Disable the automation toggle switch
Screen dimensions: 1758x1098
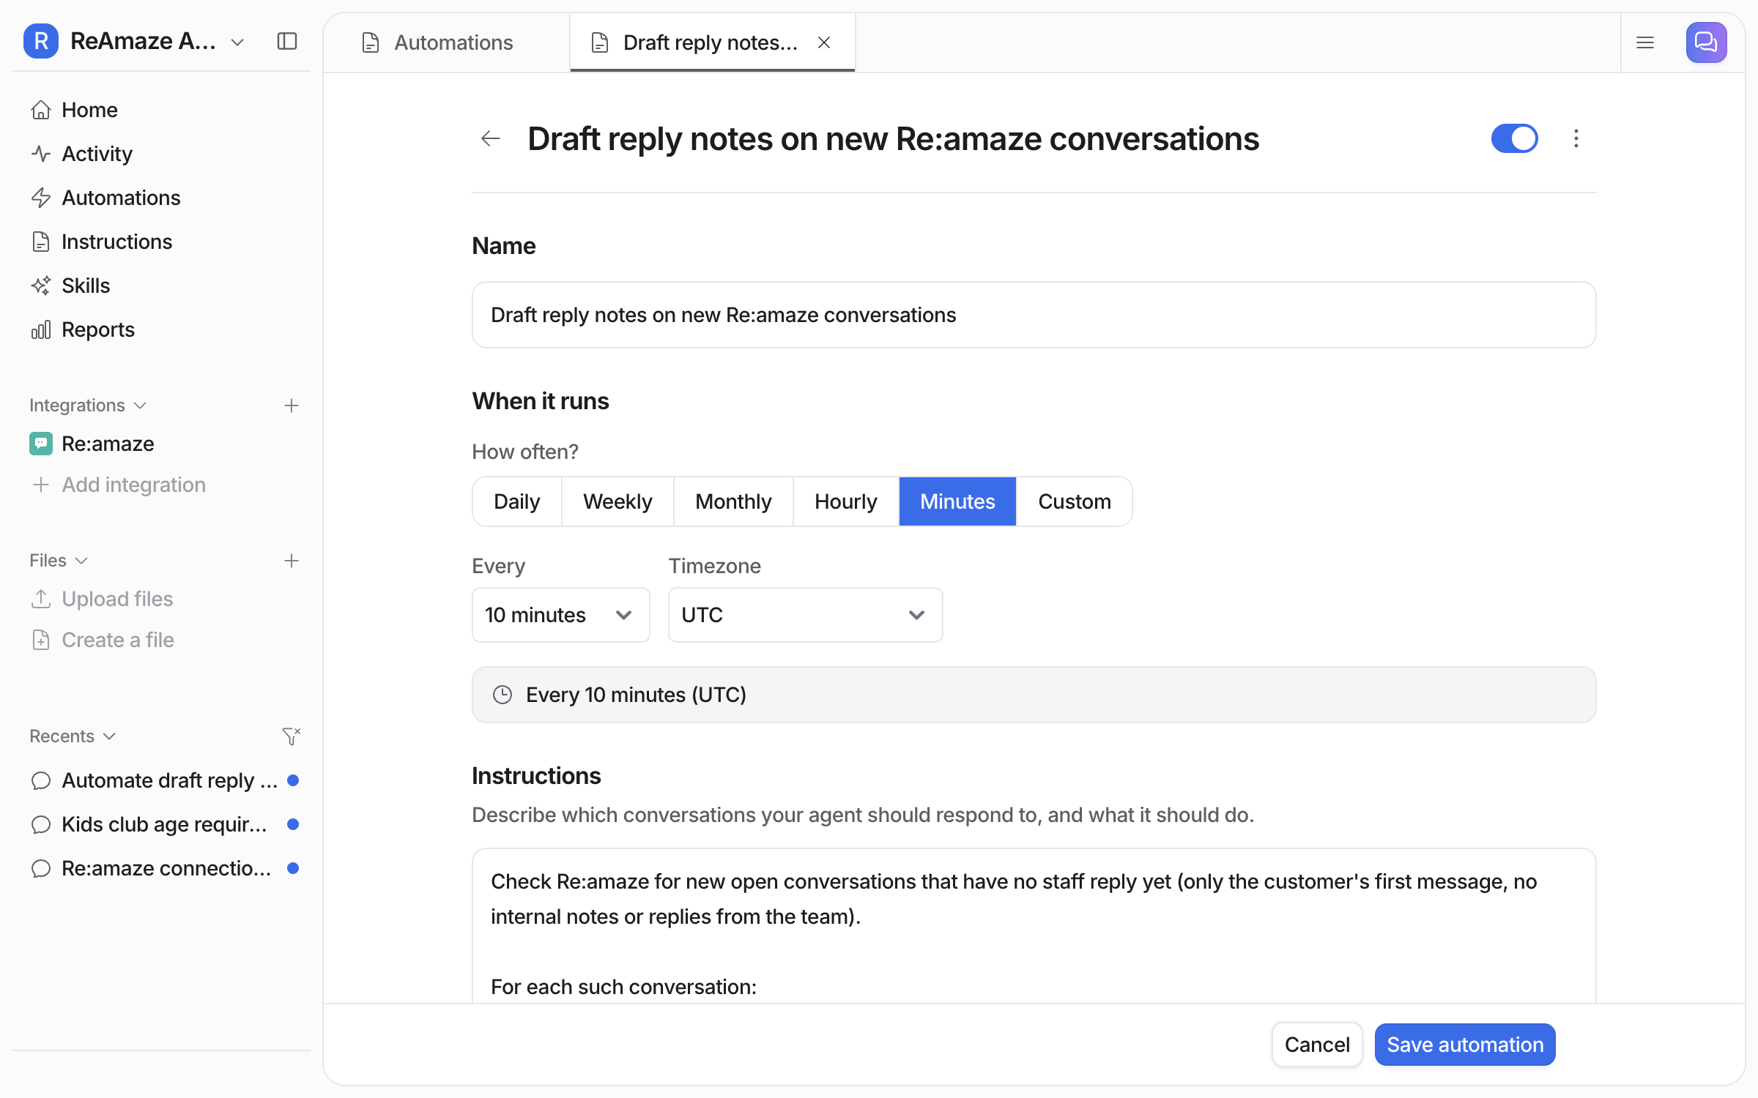(1514, 138)
